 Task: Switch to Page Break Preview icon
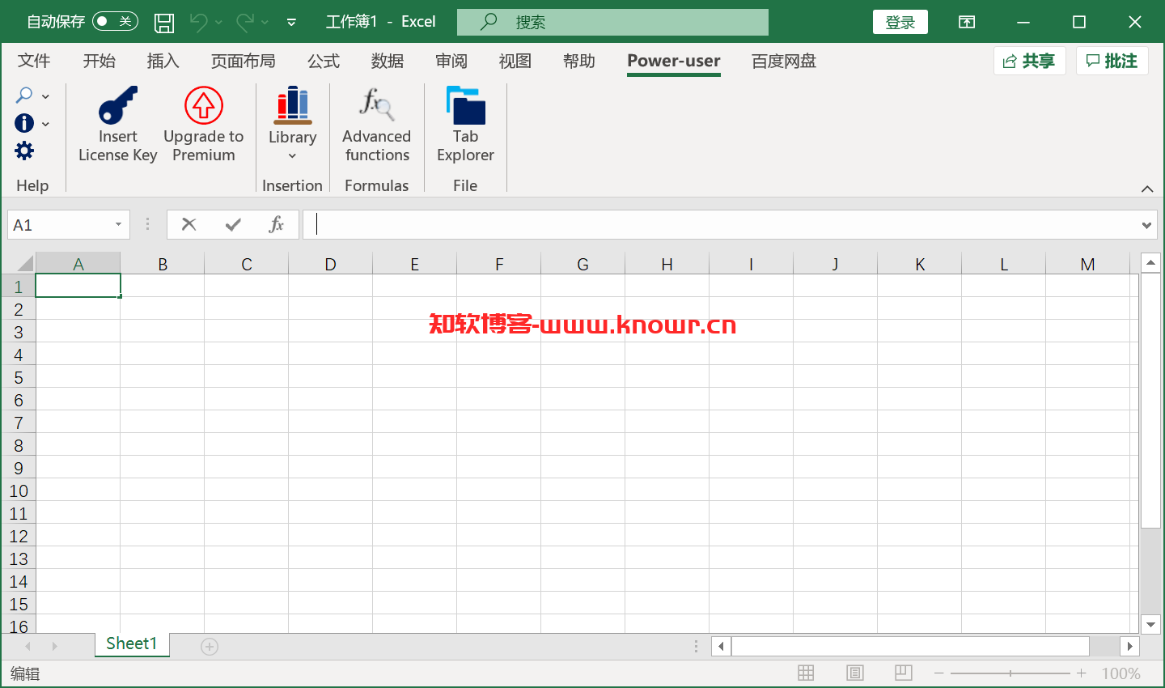[x=904, y=673]
